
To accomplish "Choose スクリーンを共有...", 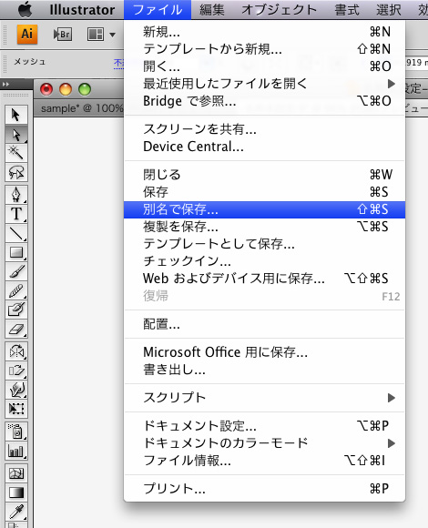I will pos(264,129).
